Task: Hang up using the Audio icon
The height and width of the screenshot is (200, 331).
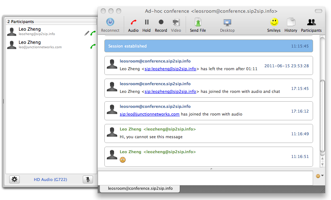Action: click(133, 22)
